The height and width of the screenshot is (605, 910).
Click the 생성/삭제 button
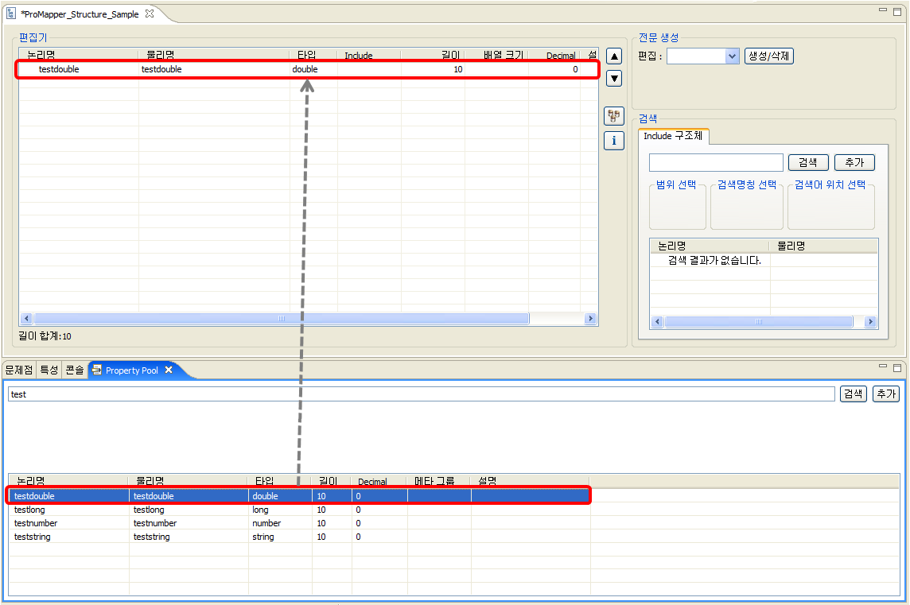[768, 56]
